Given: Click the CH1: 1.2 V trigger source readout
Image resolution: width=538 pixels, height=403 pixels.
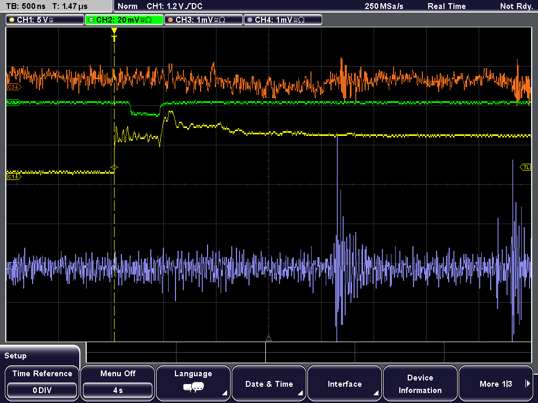Looking at the screenshot, I should pos(174,6).
